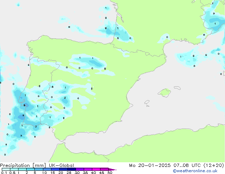
Task: Click the "(12+20)" forecast run text
Action: tap(214, 165)
